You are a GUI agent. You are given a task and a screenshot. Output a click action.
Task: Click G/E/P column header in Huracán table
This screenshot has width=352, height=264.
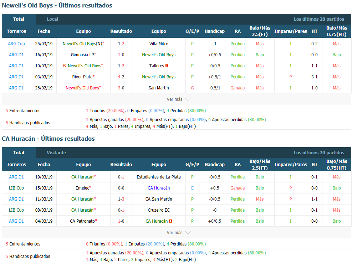pyautogui.click(x=192, y=164)
